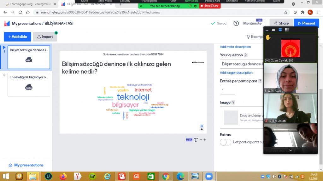The image size is (323, 181).
Task: Switch Zoom video panel to gallery grid view
Action: point(287,30)
